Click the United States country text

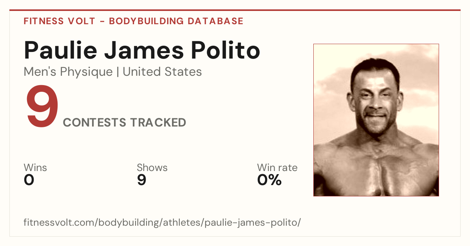(x=162, y=72)
